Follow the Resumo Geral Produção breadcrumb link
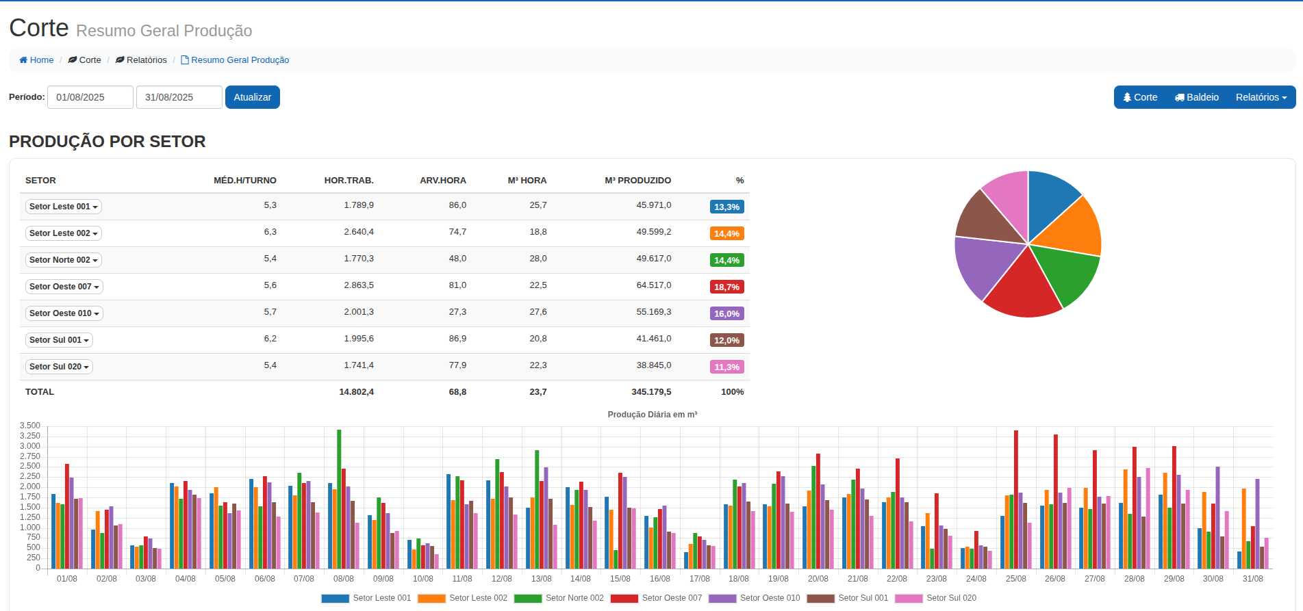The height and width of the screenshot is (611, 1303). 240,60
